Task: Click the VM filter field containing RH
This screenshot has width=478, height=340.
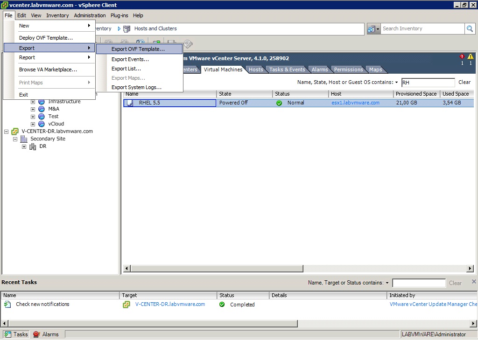Action: pyautogui.click(x=428, y=83)
